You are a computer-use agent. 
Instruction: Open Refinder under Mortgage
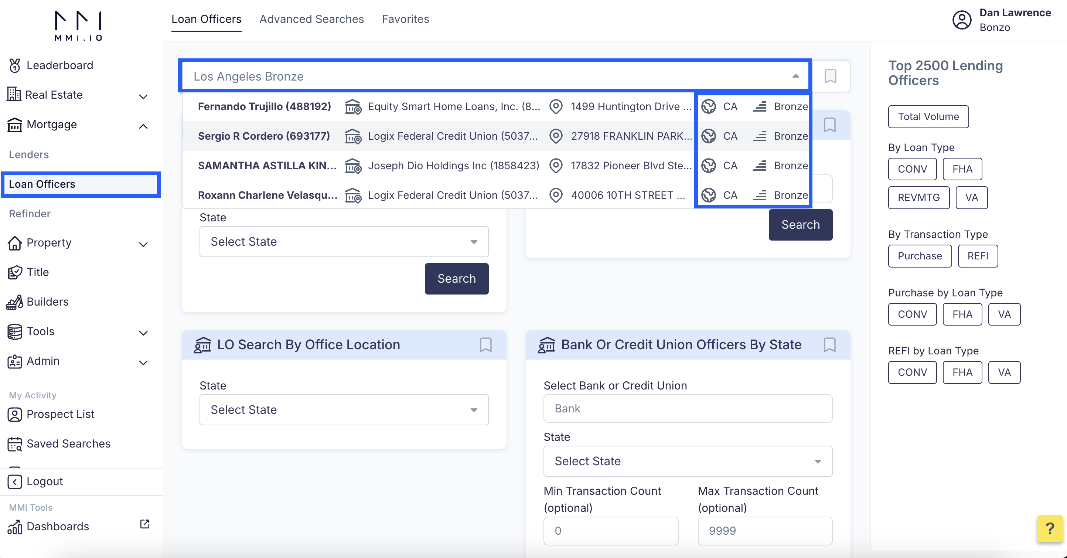(30, 214)
